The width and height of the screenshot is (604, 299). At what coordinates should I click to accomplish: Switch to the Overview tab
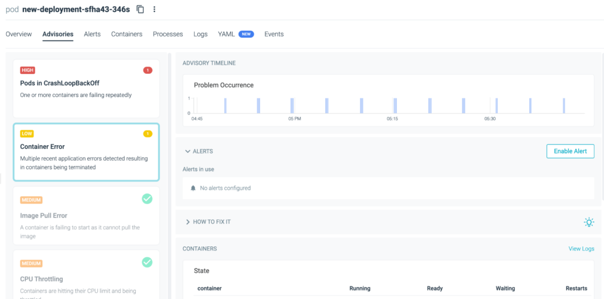click(x=19, y=34)
